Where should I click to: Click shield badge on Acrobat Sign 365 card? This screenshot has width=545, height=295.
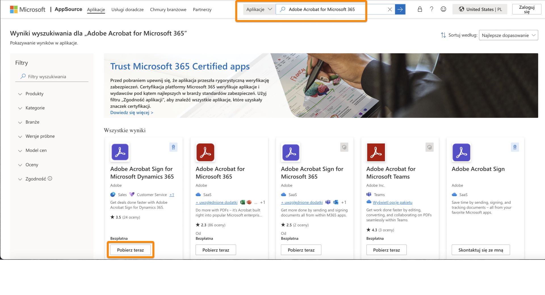(344, 147)
